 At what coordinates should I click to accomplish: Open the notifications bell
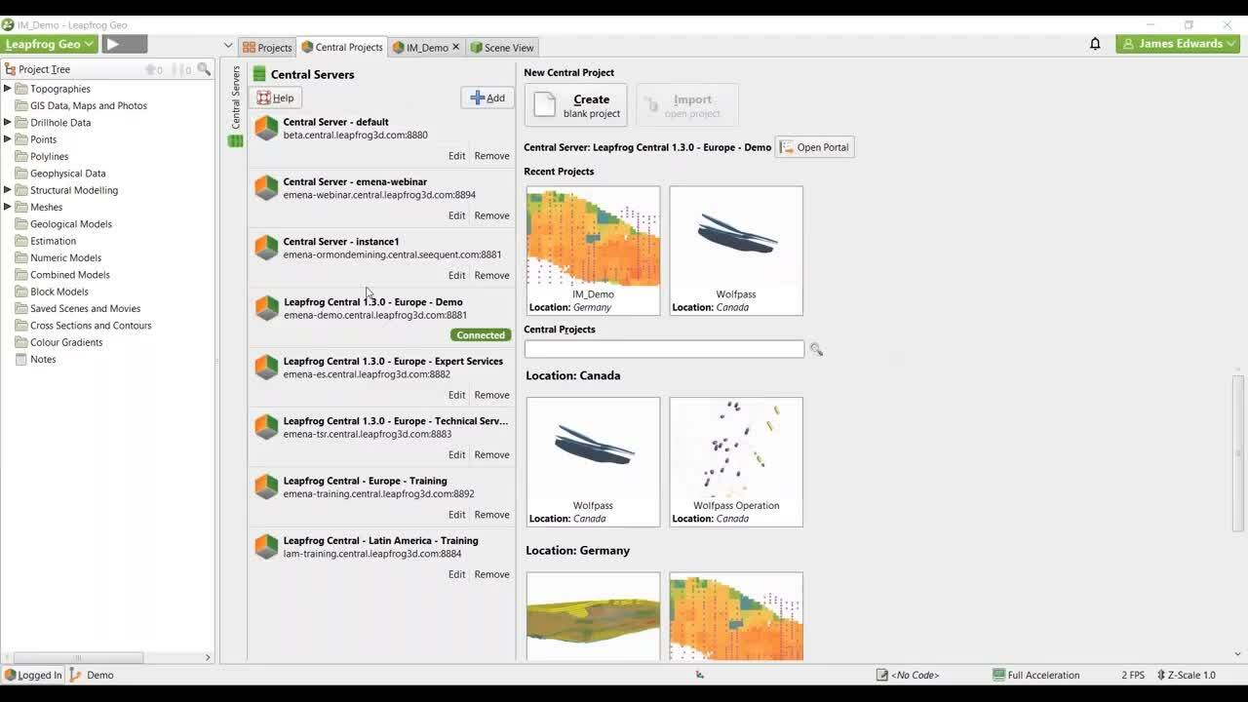pyautogui.click(x=1095, y=44)
